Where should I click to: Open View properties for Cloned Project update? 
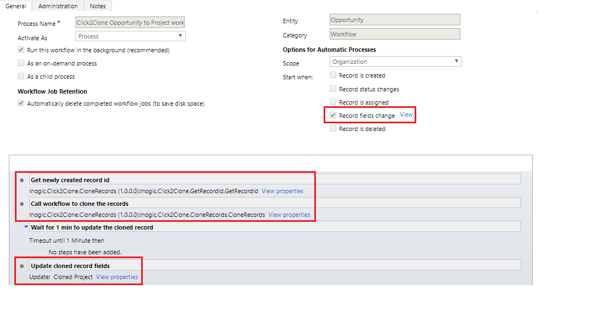click(117, 277)
